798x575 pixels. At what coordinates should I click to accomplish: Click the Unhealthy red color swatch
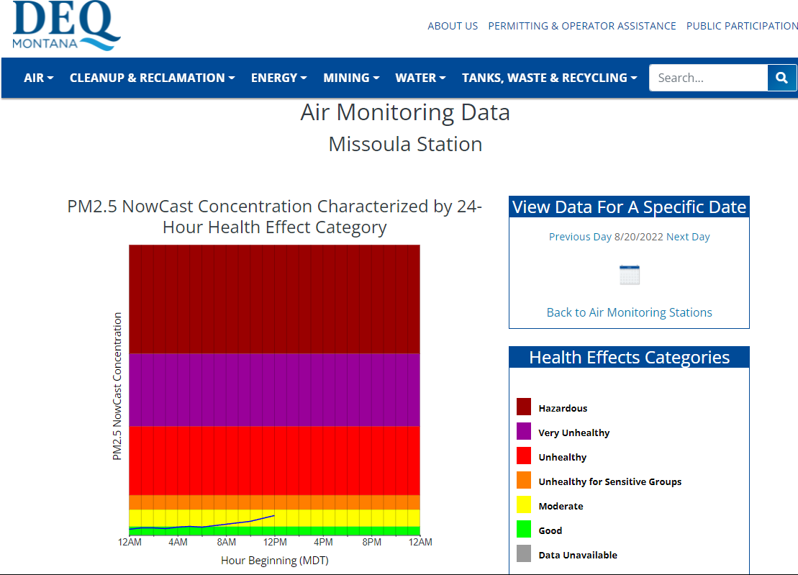pos(522,456)
